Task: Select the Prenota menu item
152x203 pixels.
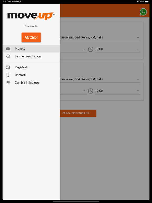Action: tap(31, 49)
